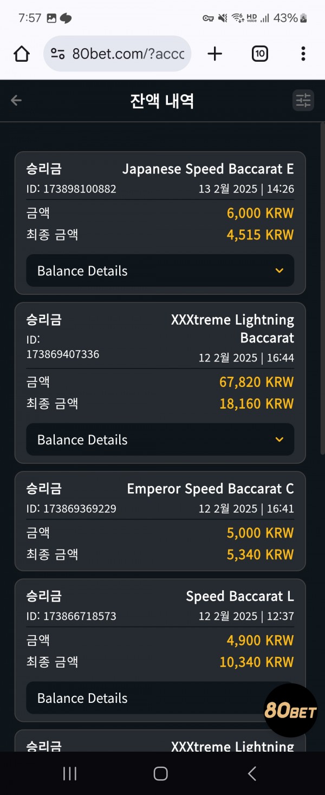Tap the Android back navigation button
The width and height of the screenshot is (325, 795).
pos(252,773)
